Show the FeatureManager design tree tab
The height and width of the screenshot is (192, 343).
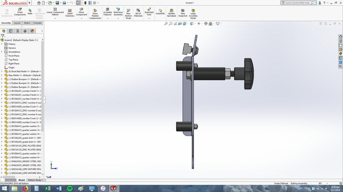(4, 31)
